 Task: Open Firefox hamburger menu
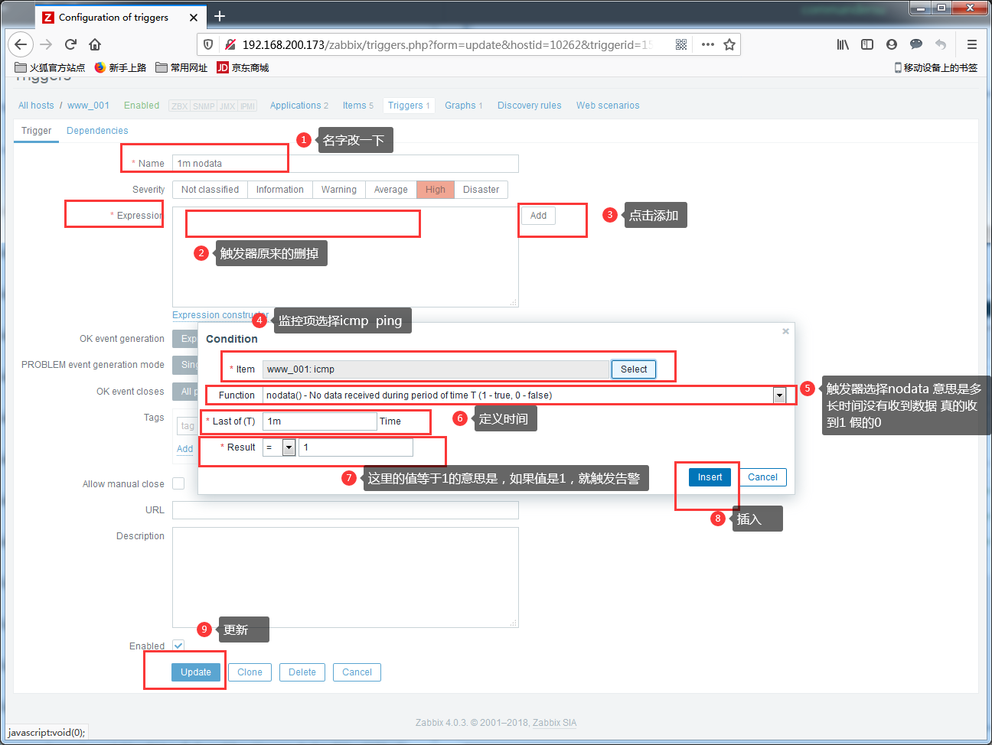972,44
